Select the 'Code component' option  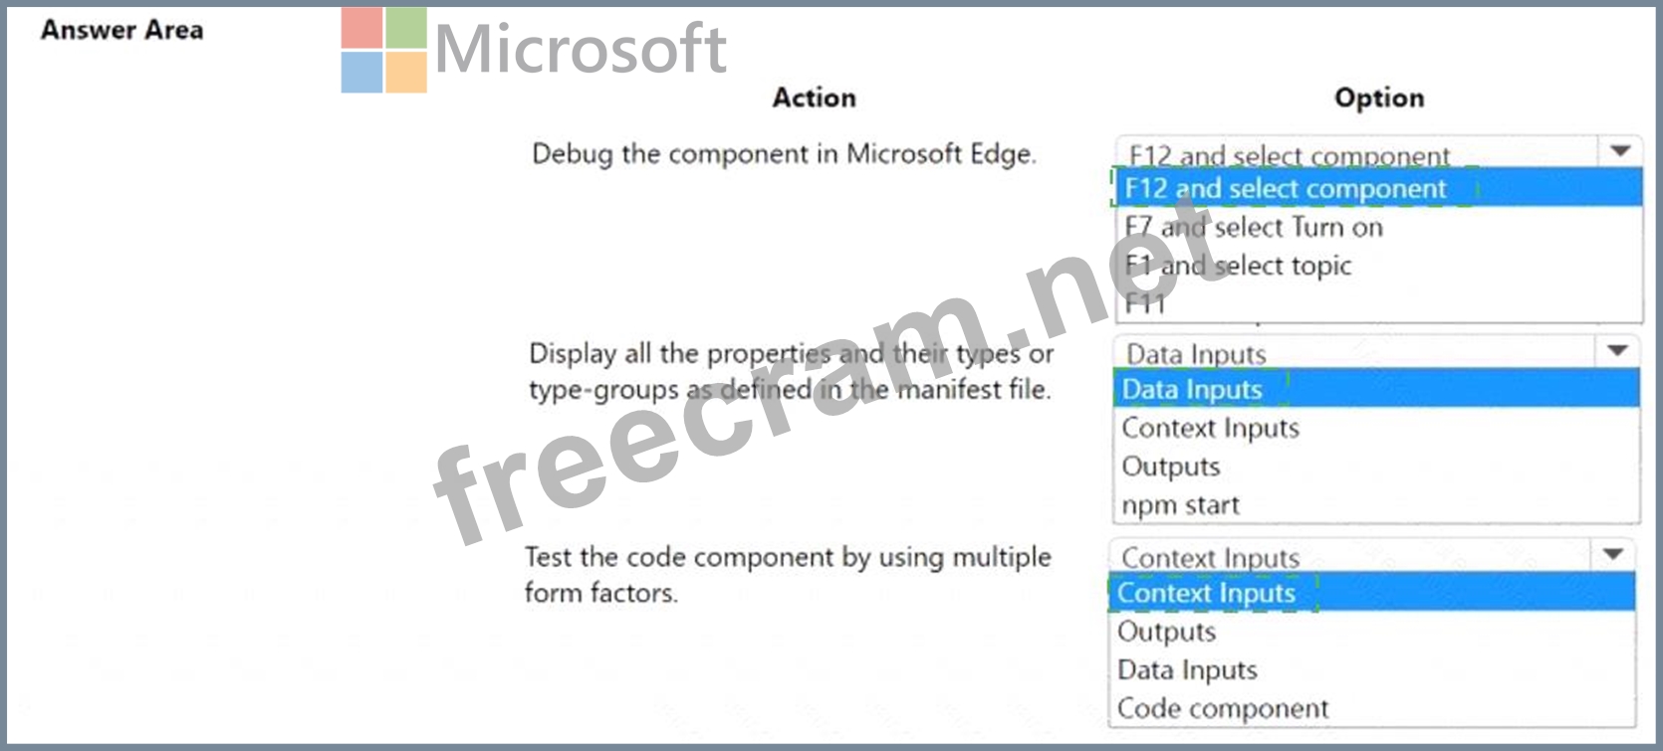click(1223, 708)
